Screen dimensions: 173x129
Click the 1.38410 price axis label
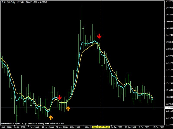169,49
